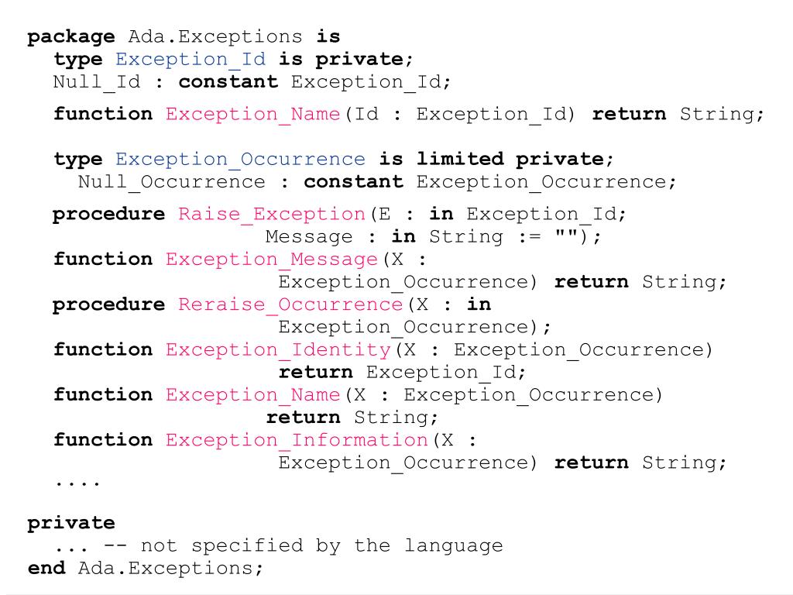Click the first pink Exception_Name with Id parameter
Viewport: 793px width, 595px height.
[x=253, y=115]
